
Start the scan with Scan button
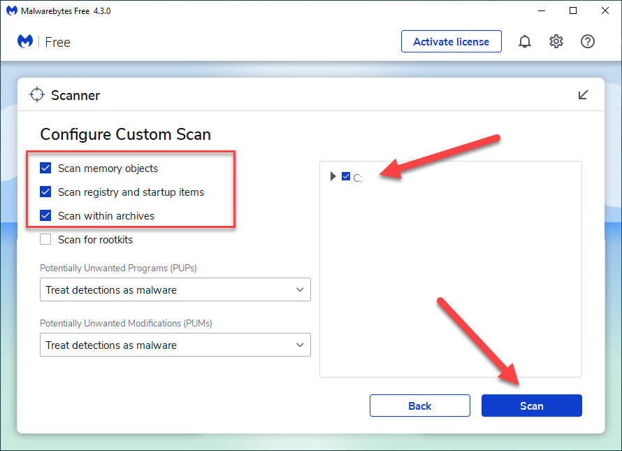tap(531, 406)
